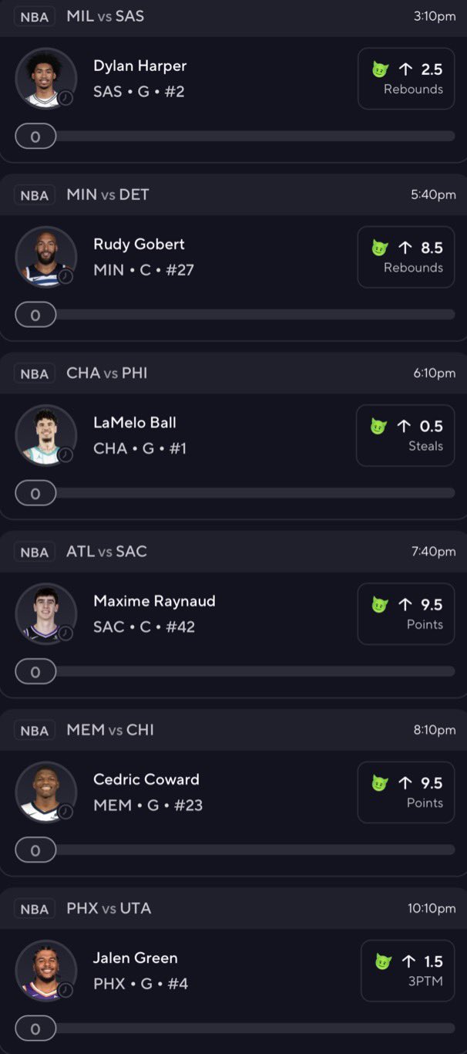The height and width of the screenshot is (1054, 467).
Task: Click the 0 progress pill under Rudy Gobert
Action: coord(35,315)
